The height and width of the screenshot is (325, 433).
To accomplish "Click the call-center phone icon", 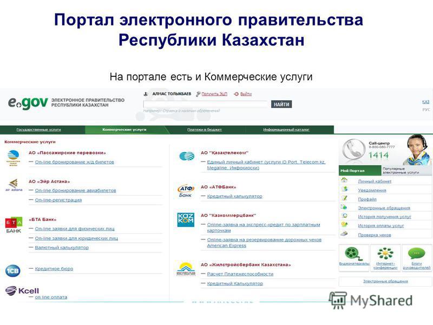I will 353,149.
